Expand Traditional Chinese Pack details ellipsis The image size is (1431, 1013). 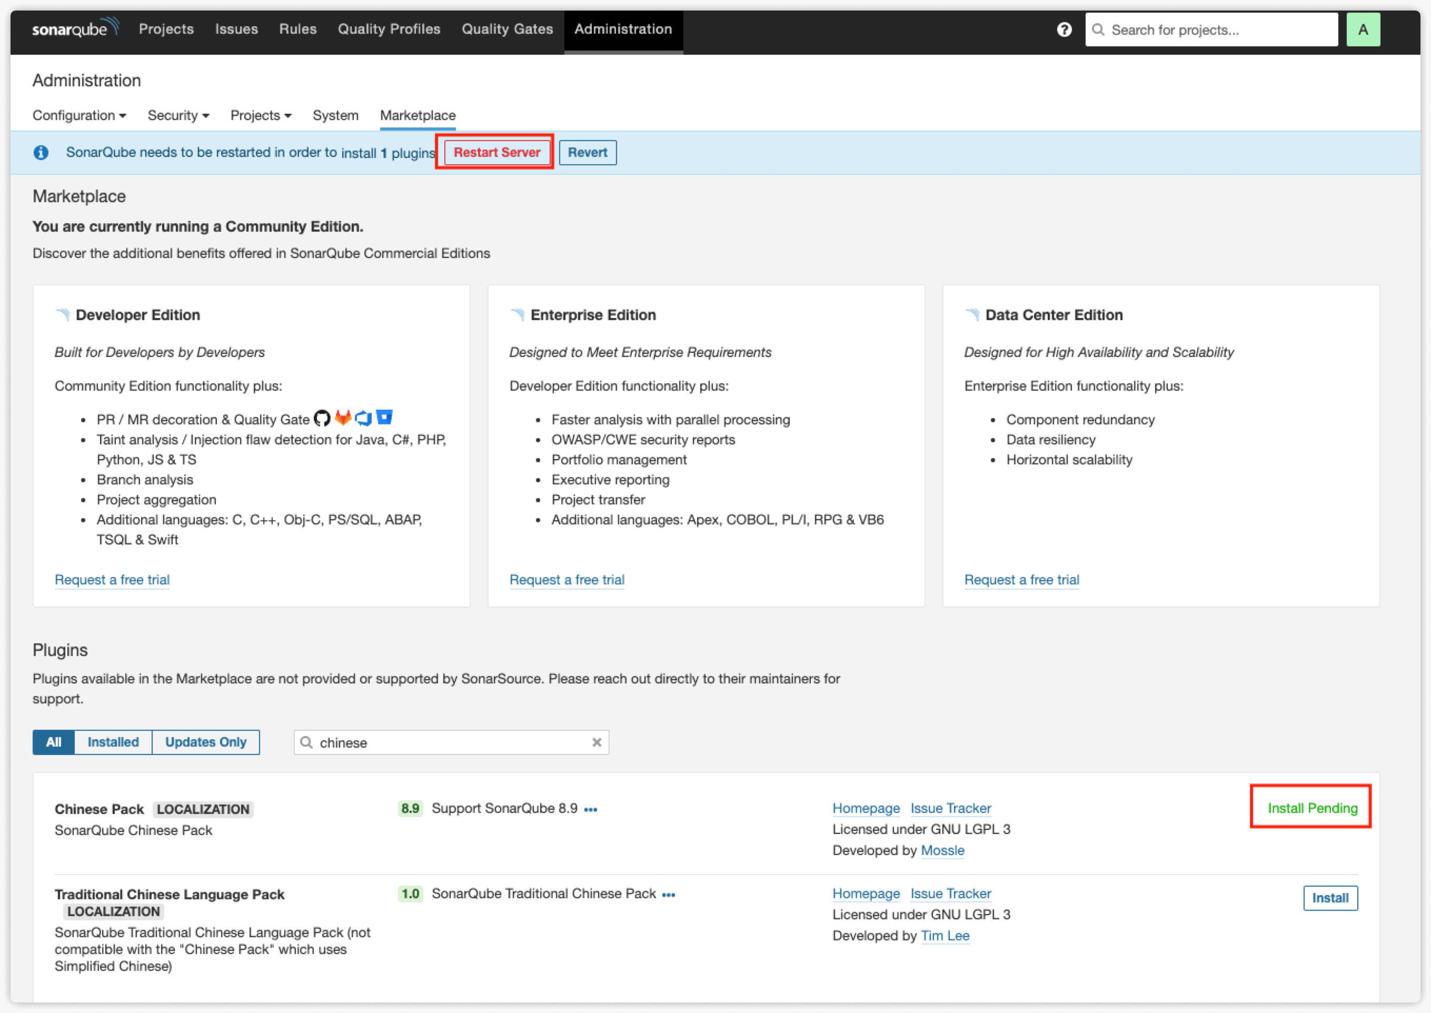(x=669, y=895)
